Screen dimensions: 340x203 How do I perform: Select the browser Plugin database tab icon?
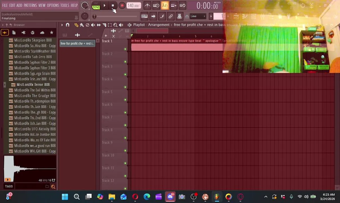[x=23, y=33]
